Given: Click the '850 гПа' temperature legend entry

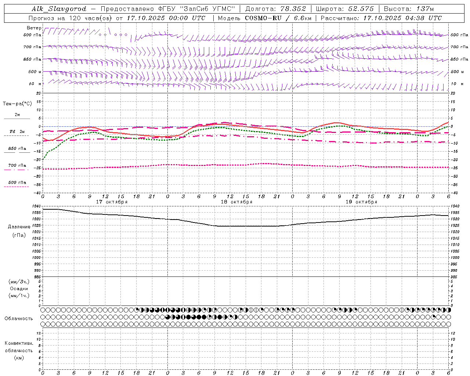Looking at the screenshot, I should (x=17, y=148).
